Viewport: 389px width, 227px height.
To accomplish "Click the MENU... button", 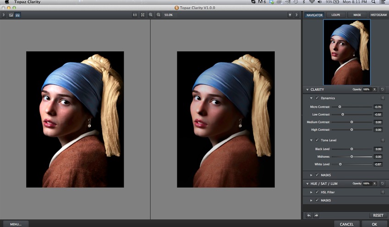I will 16,224.
